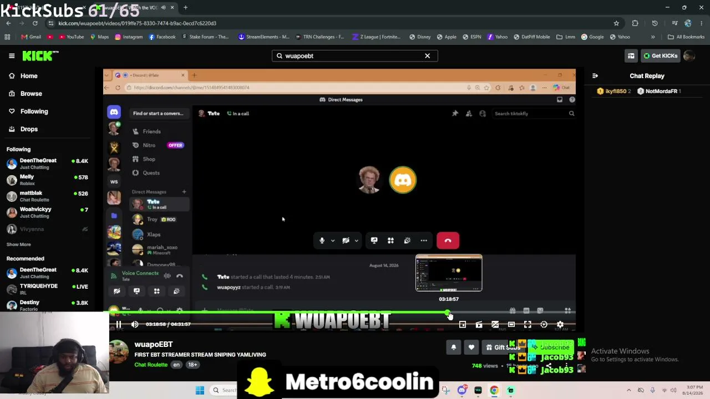Open the Kick video player settings gear
Image resolution: width=710 pixels, height=399 pixels.
tap(560, 325)
